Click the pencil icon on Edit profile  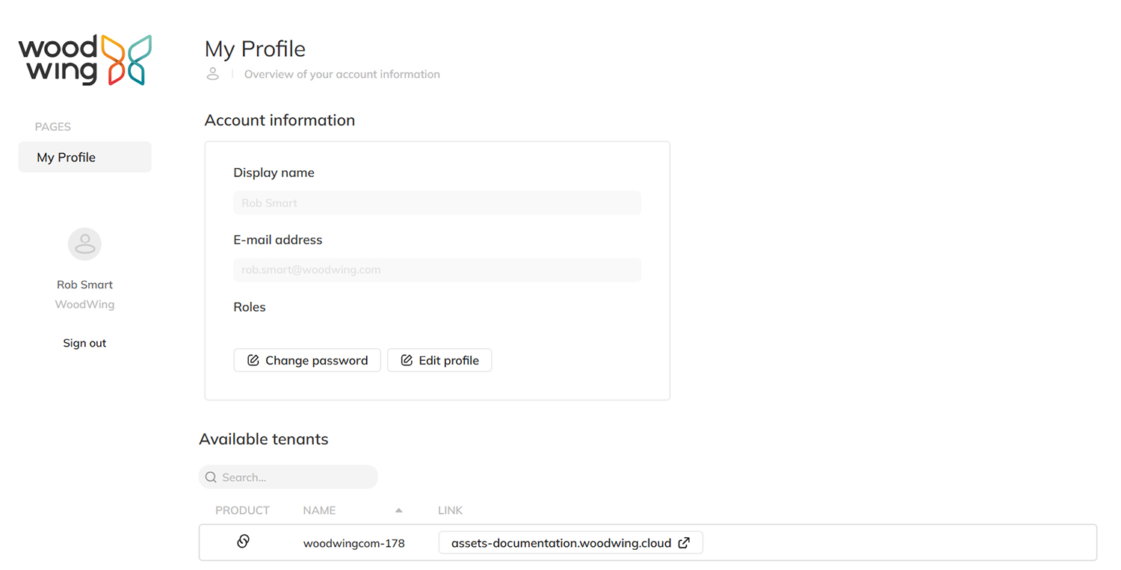[x=407, y=360]
